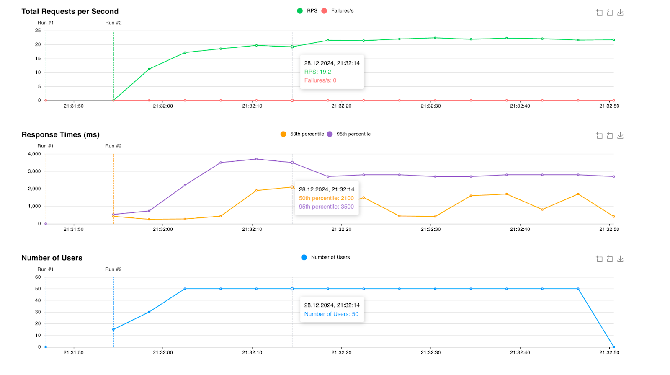
Task: Click 'Number of Users: 50' tooltip value
Action: [x=331, y=314]
